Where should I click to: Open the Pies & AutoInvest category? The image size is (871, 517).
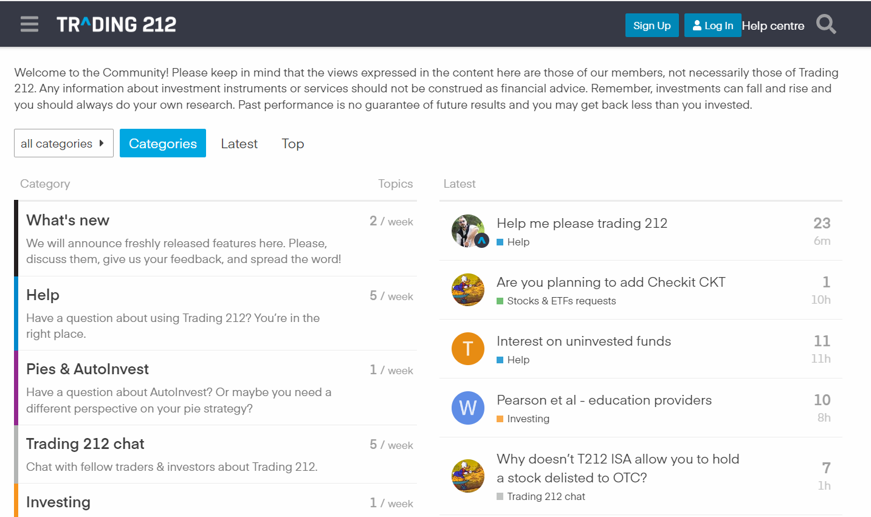(x=88, y=369)
